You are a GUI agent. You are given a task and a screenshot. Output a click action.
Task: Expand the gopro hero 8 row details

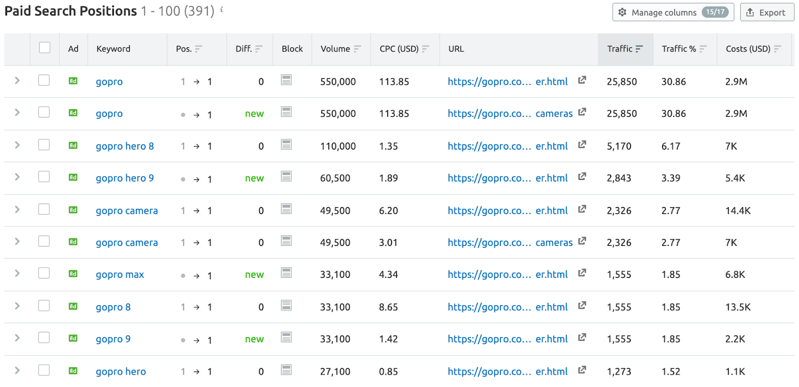[17, 145]
